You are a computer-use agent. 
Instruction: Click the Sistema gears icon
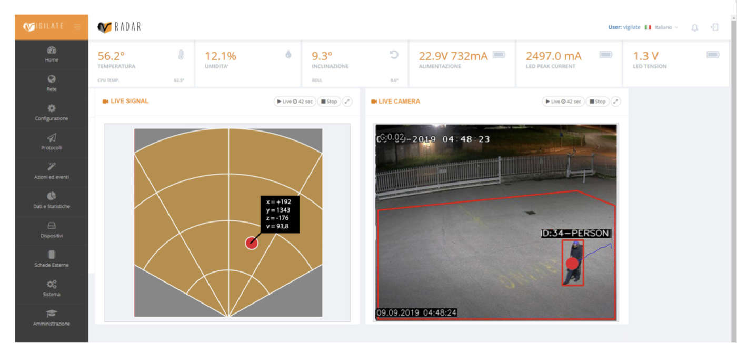52,284
